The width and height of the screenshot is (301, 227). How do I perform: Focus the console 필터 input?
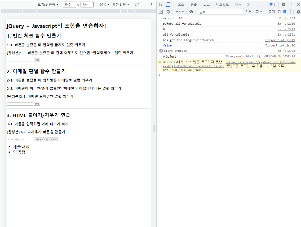click(220, 12)
